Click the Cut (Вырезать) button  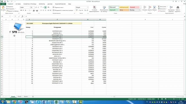(10, 7)
